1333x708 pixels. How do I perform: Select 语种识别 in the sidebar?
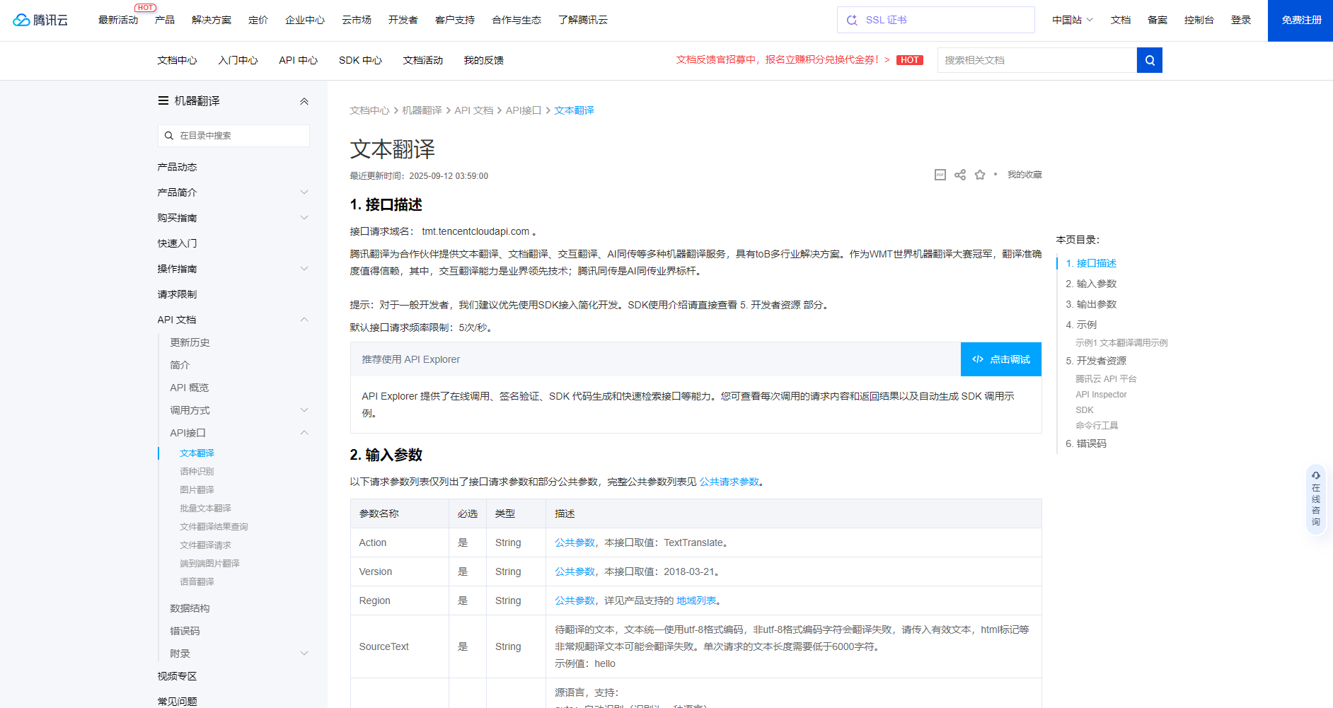point(197,471)
